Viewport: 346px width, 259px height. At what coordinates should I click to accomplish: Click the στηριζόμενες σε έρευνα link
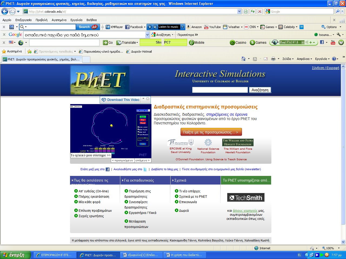227,114
